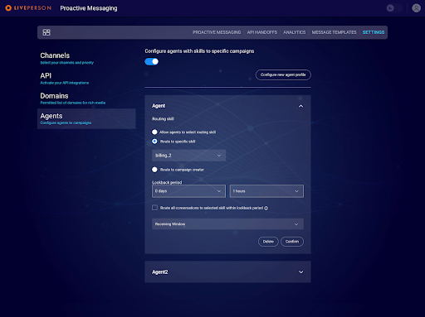Disable configure agents with skills toggle
Screen dimensions: 425x317
point(152,61)
